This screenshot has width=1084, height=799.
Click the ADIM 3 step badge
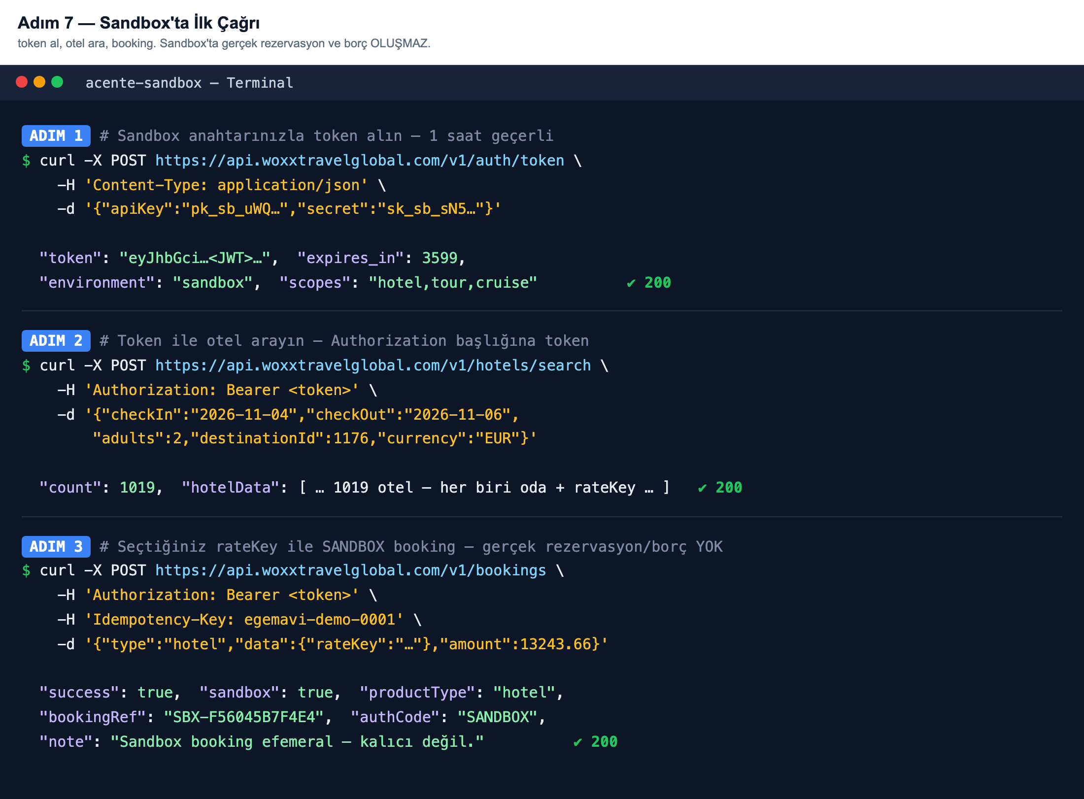[56, 547]
